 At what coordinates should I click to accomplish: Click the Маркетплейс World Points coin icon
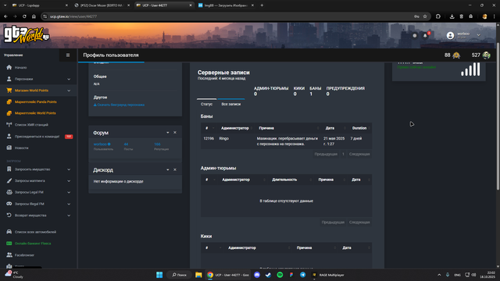[9, 113]
